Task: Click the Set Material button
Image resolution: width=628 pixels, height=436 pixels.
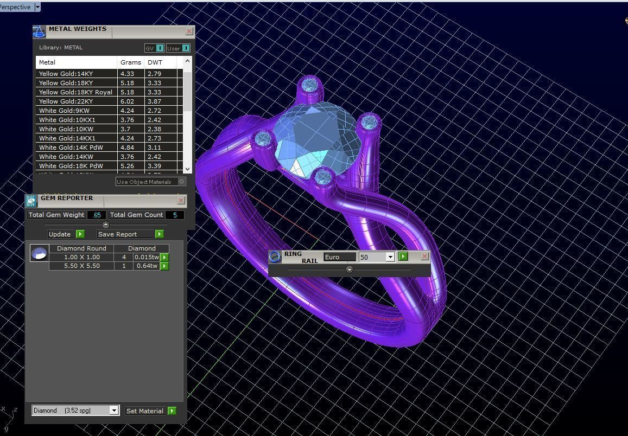Action: click(144, 411)
